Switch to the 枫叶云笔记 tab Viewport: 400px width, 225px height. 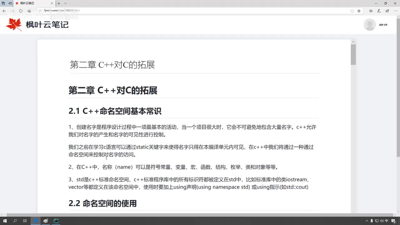tap(34, 3)
